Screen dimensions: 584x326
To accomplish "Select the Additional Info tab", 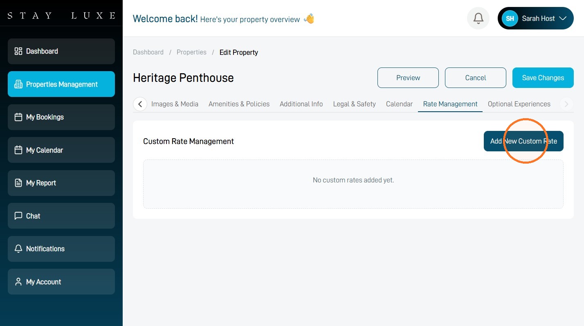I will 301,104.
